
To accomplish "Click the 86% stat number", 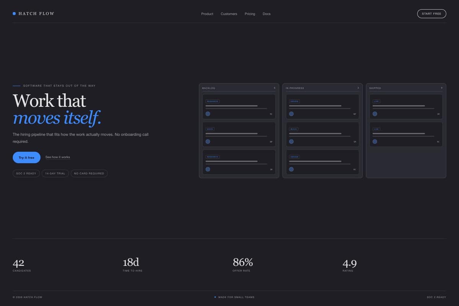I will pyautogui.click(x=243, y=262).
